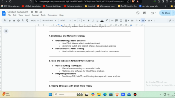
Task: Open the comments panel icon
Action: coord(145,13)
